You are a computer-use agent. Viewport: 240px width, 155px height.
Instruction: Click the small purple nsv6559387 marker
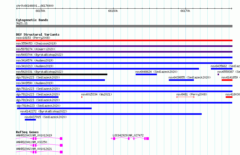click(218, 74)
